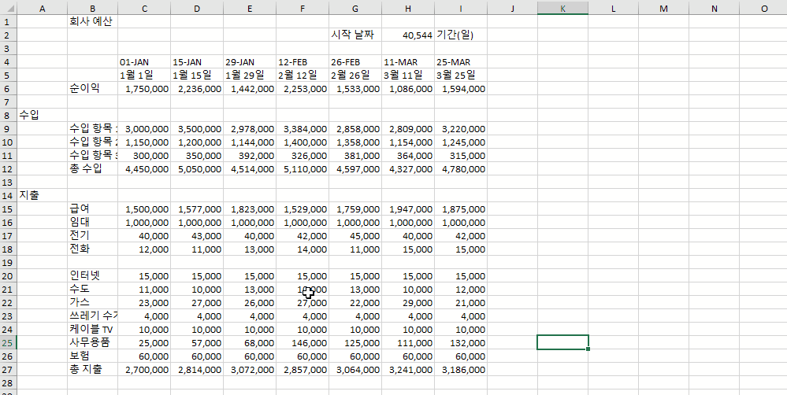Select row 27 via its row header
The image size is (787, 395).
pyautogui.click(x=9, y=370)
